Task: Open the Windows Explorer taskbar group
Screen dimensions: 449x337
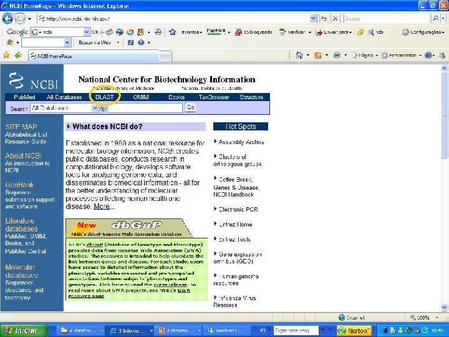Action: pos(80,331)
